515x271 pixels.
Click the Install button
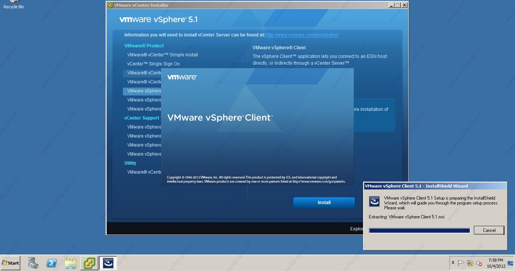(324, 202)
